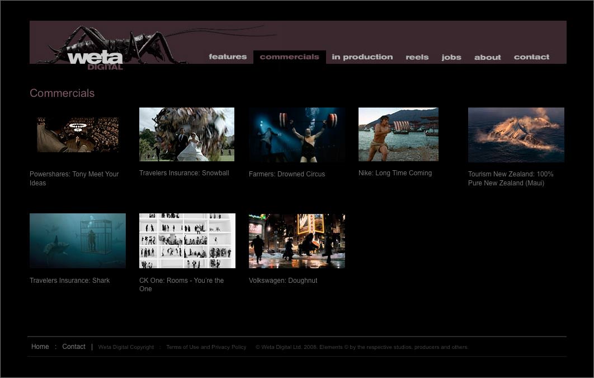Open the Travelers Insurance Shark cage thumbnail

[78, 240]
